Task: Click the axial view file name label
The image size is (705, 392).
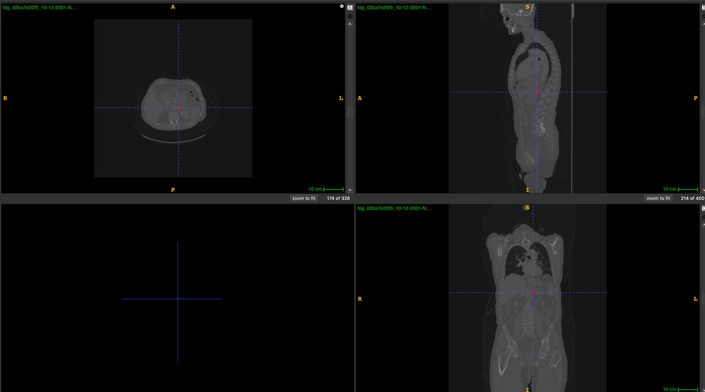Action: pos(39,8)
